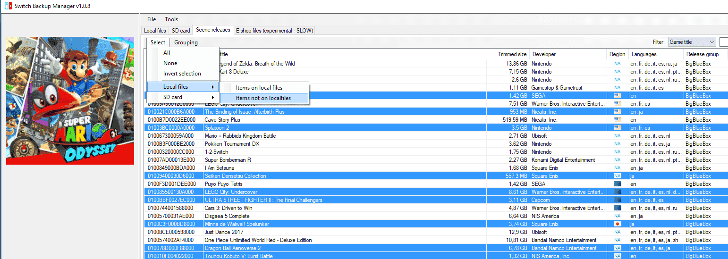
Task: Click the Select menu header
Action: (158, 42)
